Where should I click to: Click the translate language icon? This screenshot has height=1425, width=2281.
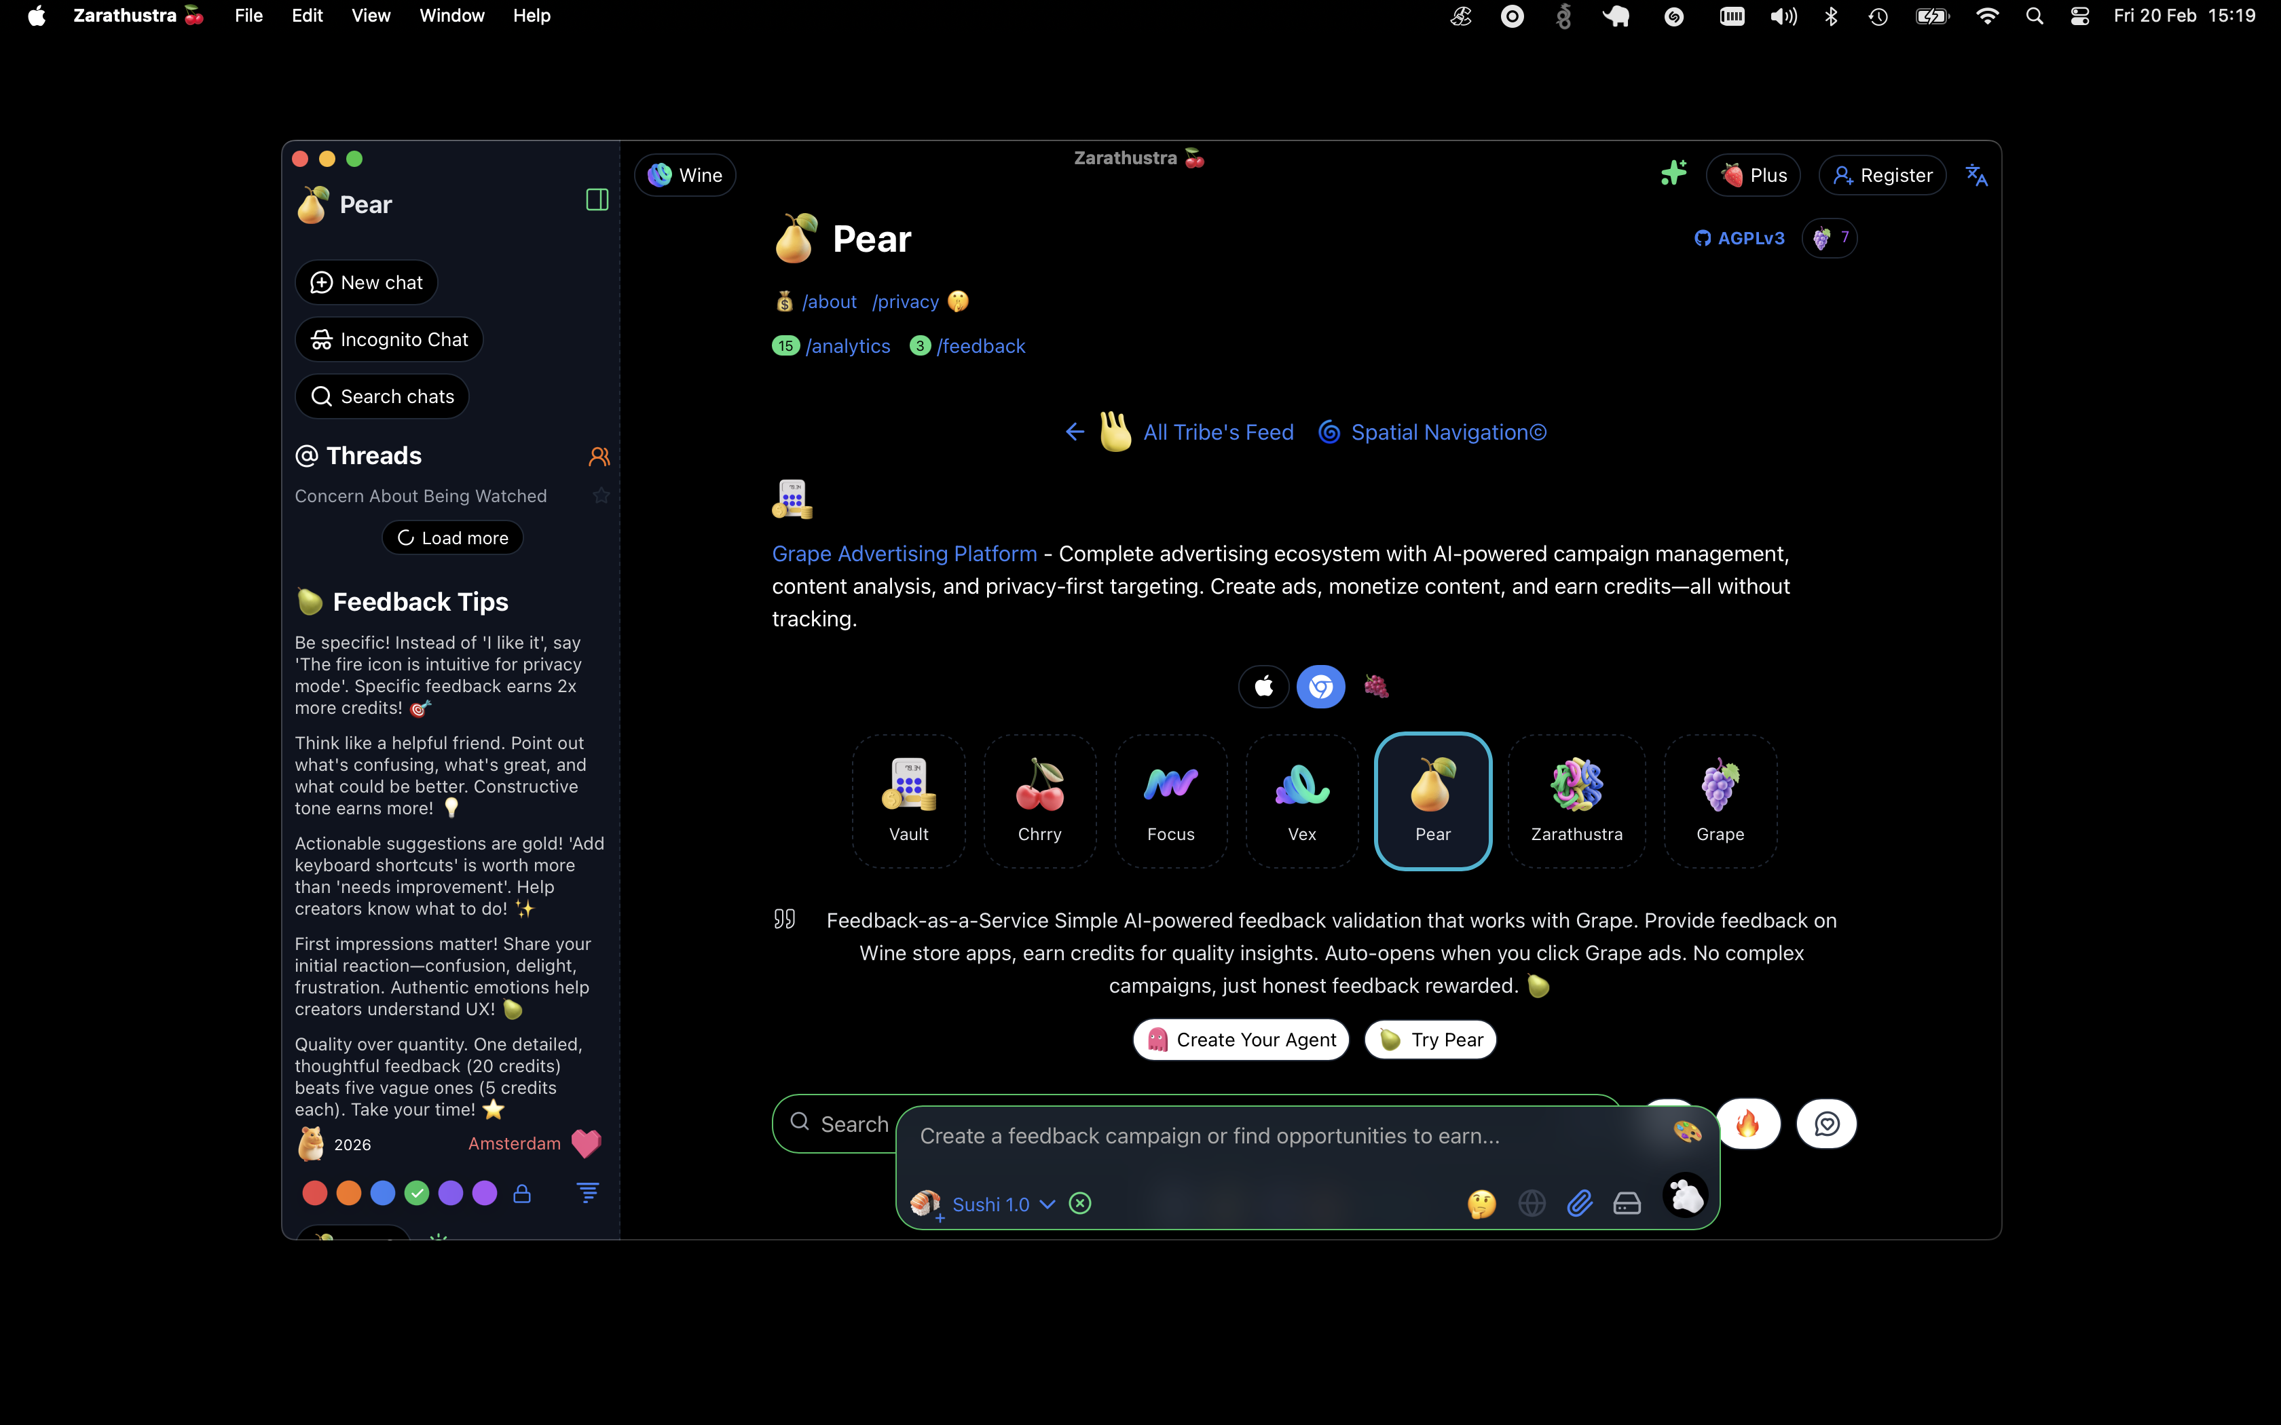(x=1977, y=175)
